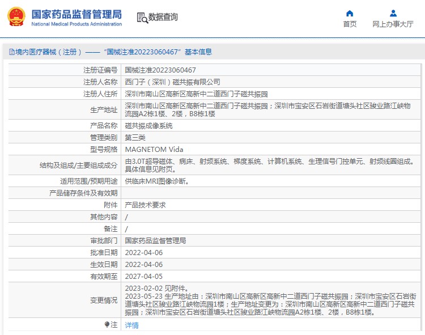Click the 其他内容 label
425x335 pixels.
(104, 217)
